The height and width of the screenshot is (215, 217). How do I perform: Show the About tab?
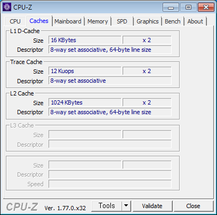pos(195,21)
